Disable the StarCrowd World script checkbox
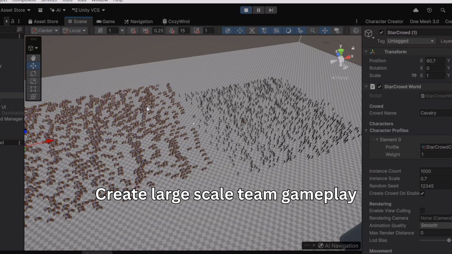Screen dimensions: 452x254 (380, 87)
